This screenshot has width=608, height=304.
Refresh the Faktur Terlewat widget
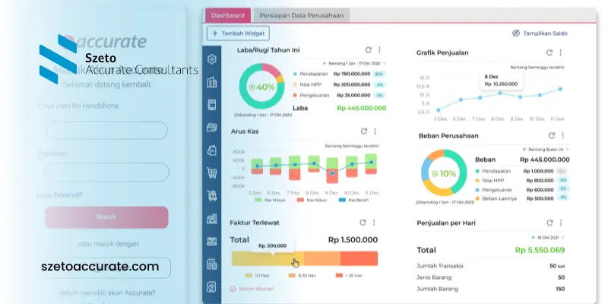tap(363, 222)
